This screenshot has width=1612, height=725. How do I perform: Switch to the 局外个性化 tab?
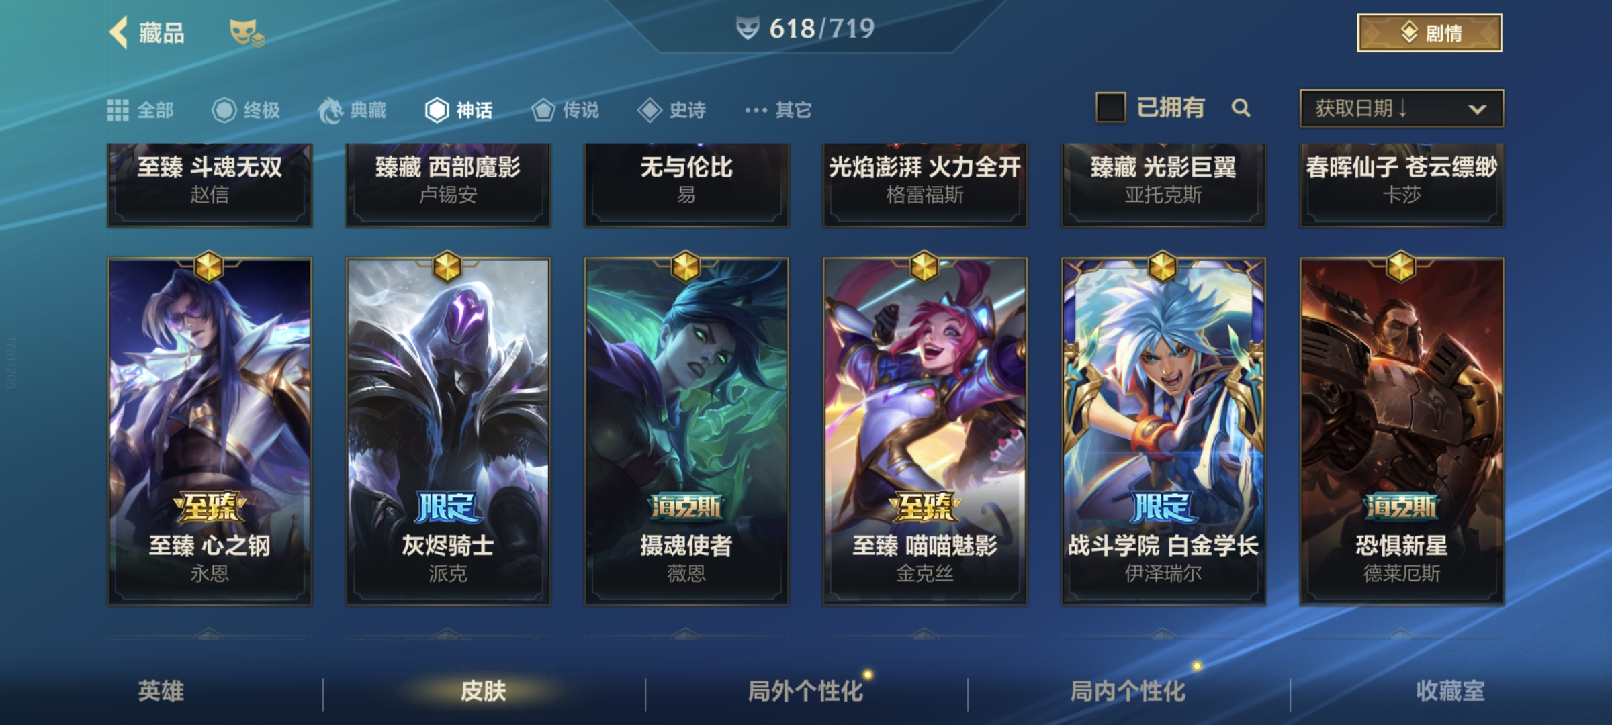tap(805, 691)
